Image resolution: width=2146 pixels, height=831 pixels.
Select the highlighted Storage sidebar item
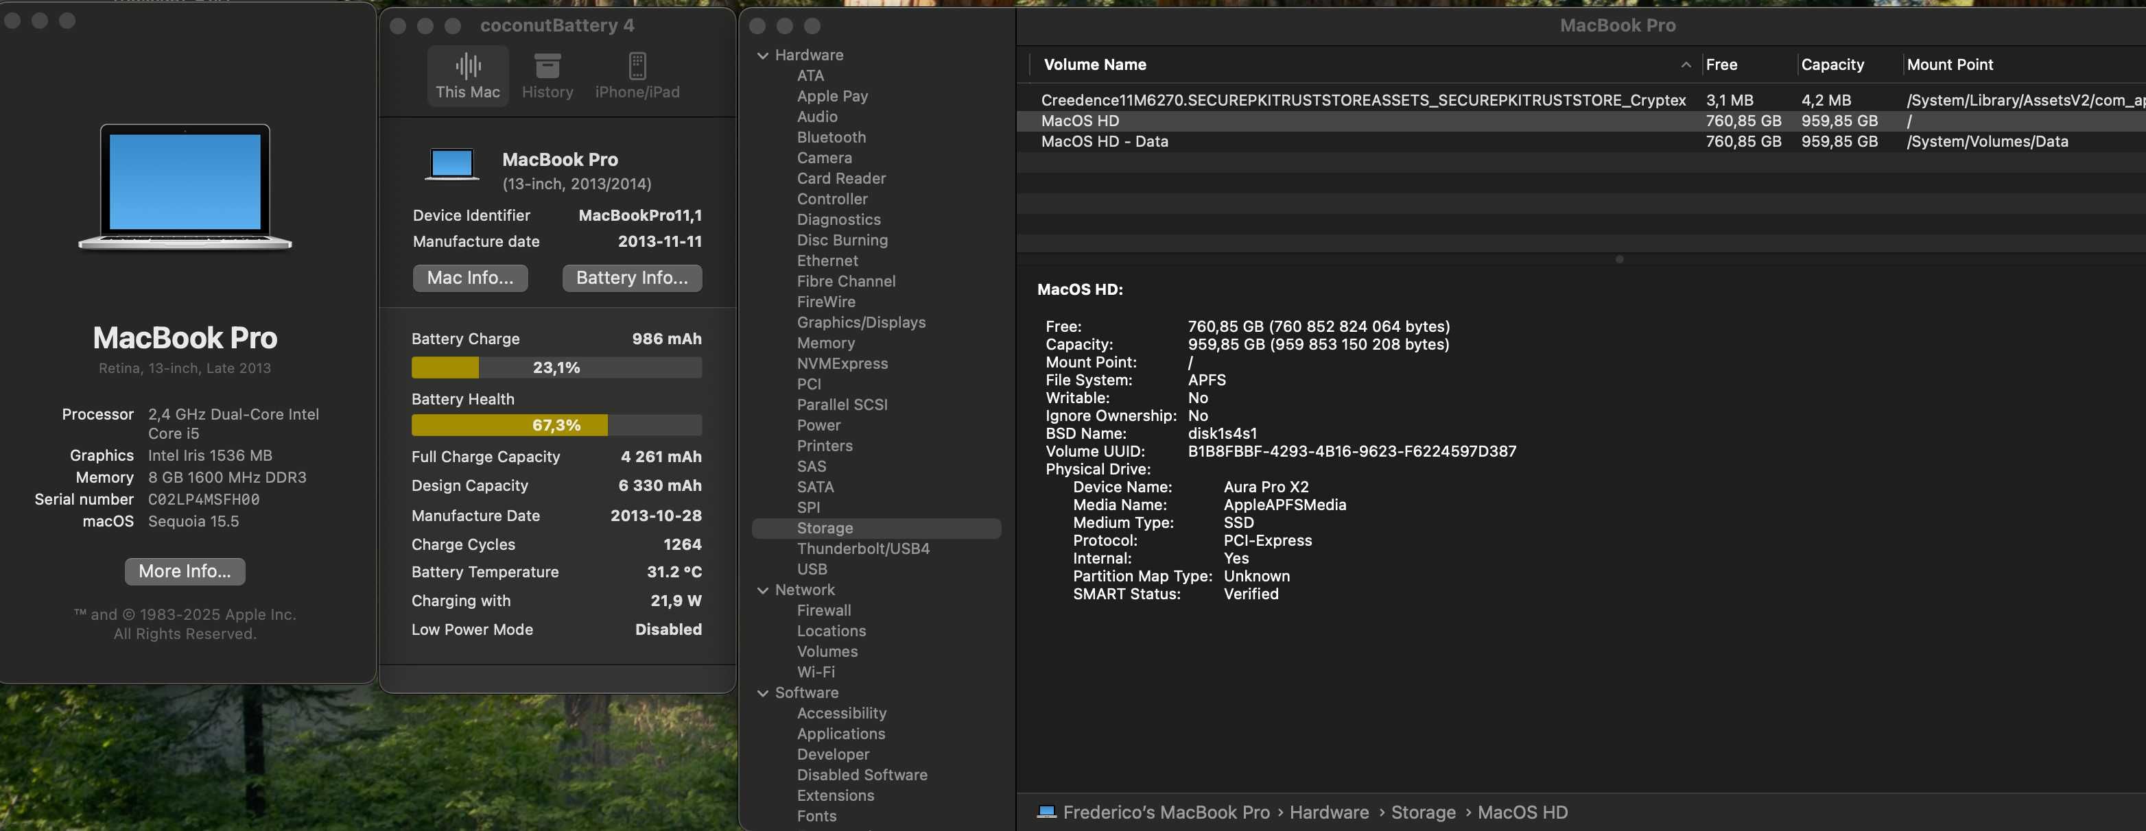coord(875,529)
